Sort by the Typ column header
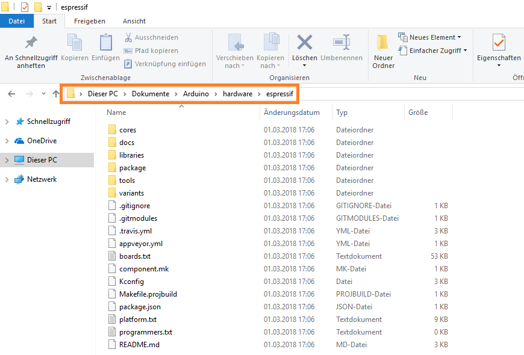Image resolution: width=524 pixels, height=355 pixels. [342, 113]
